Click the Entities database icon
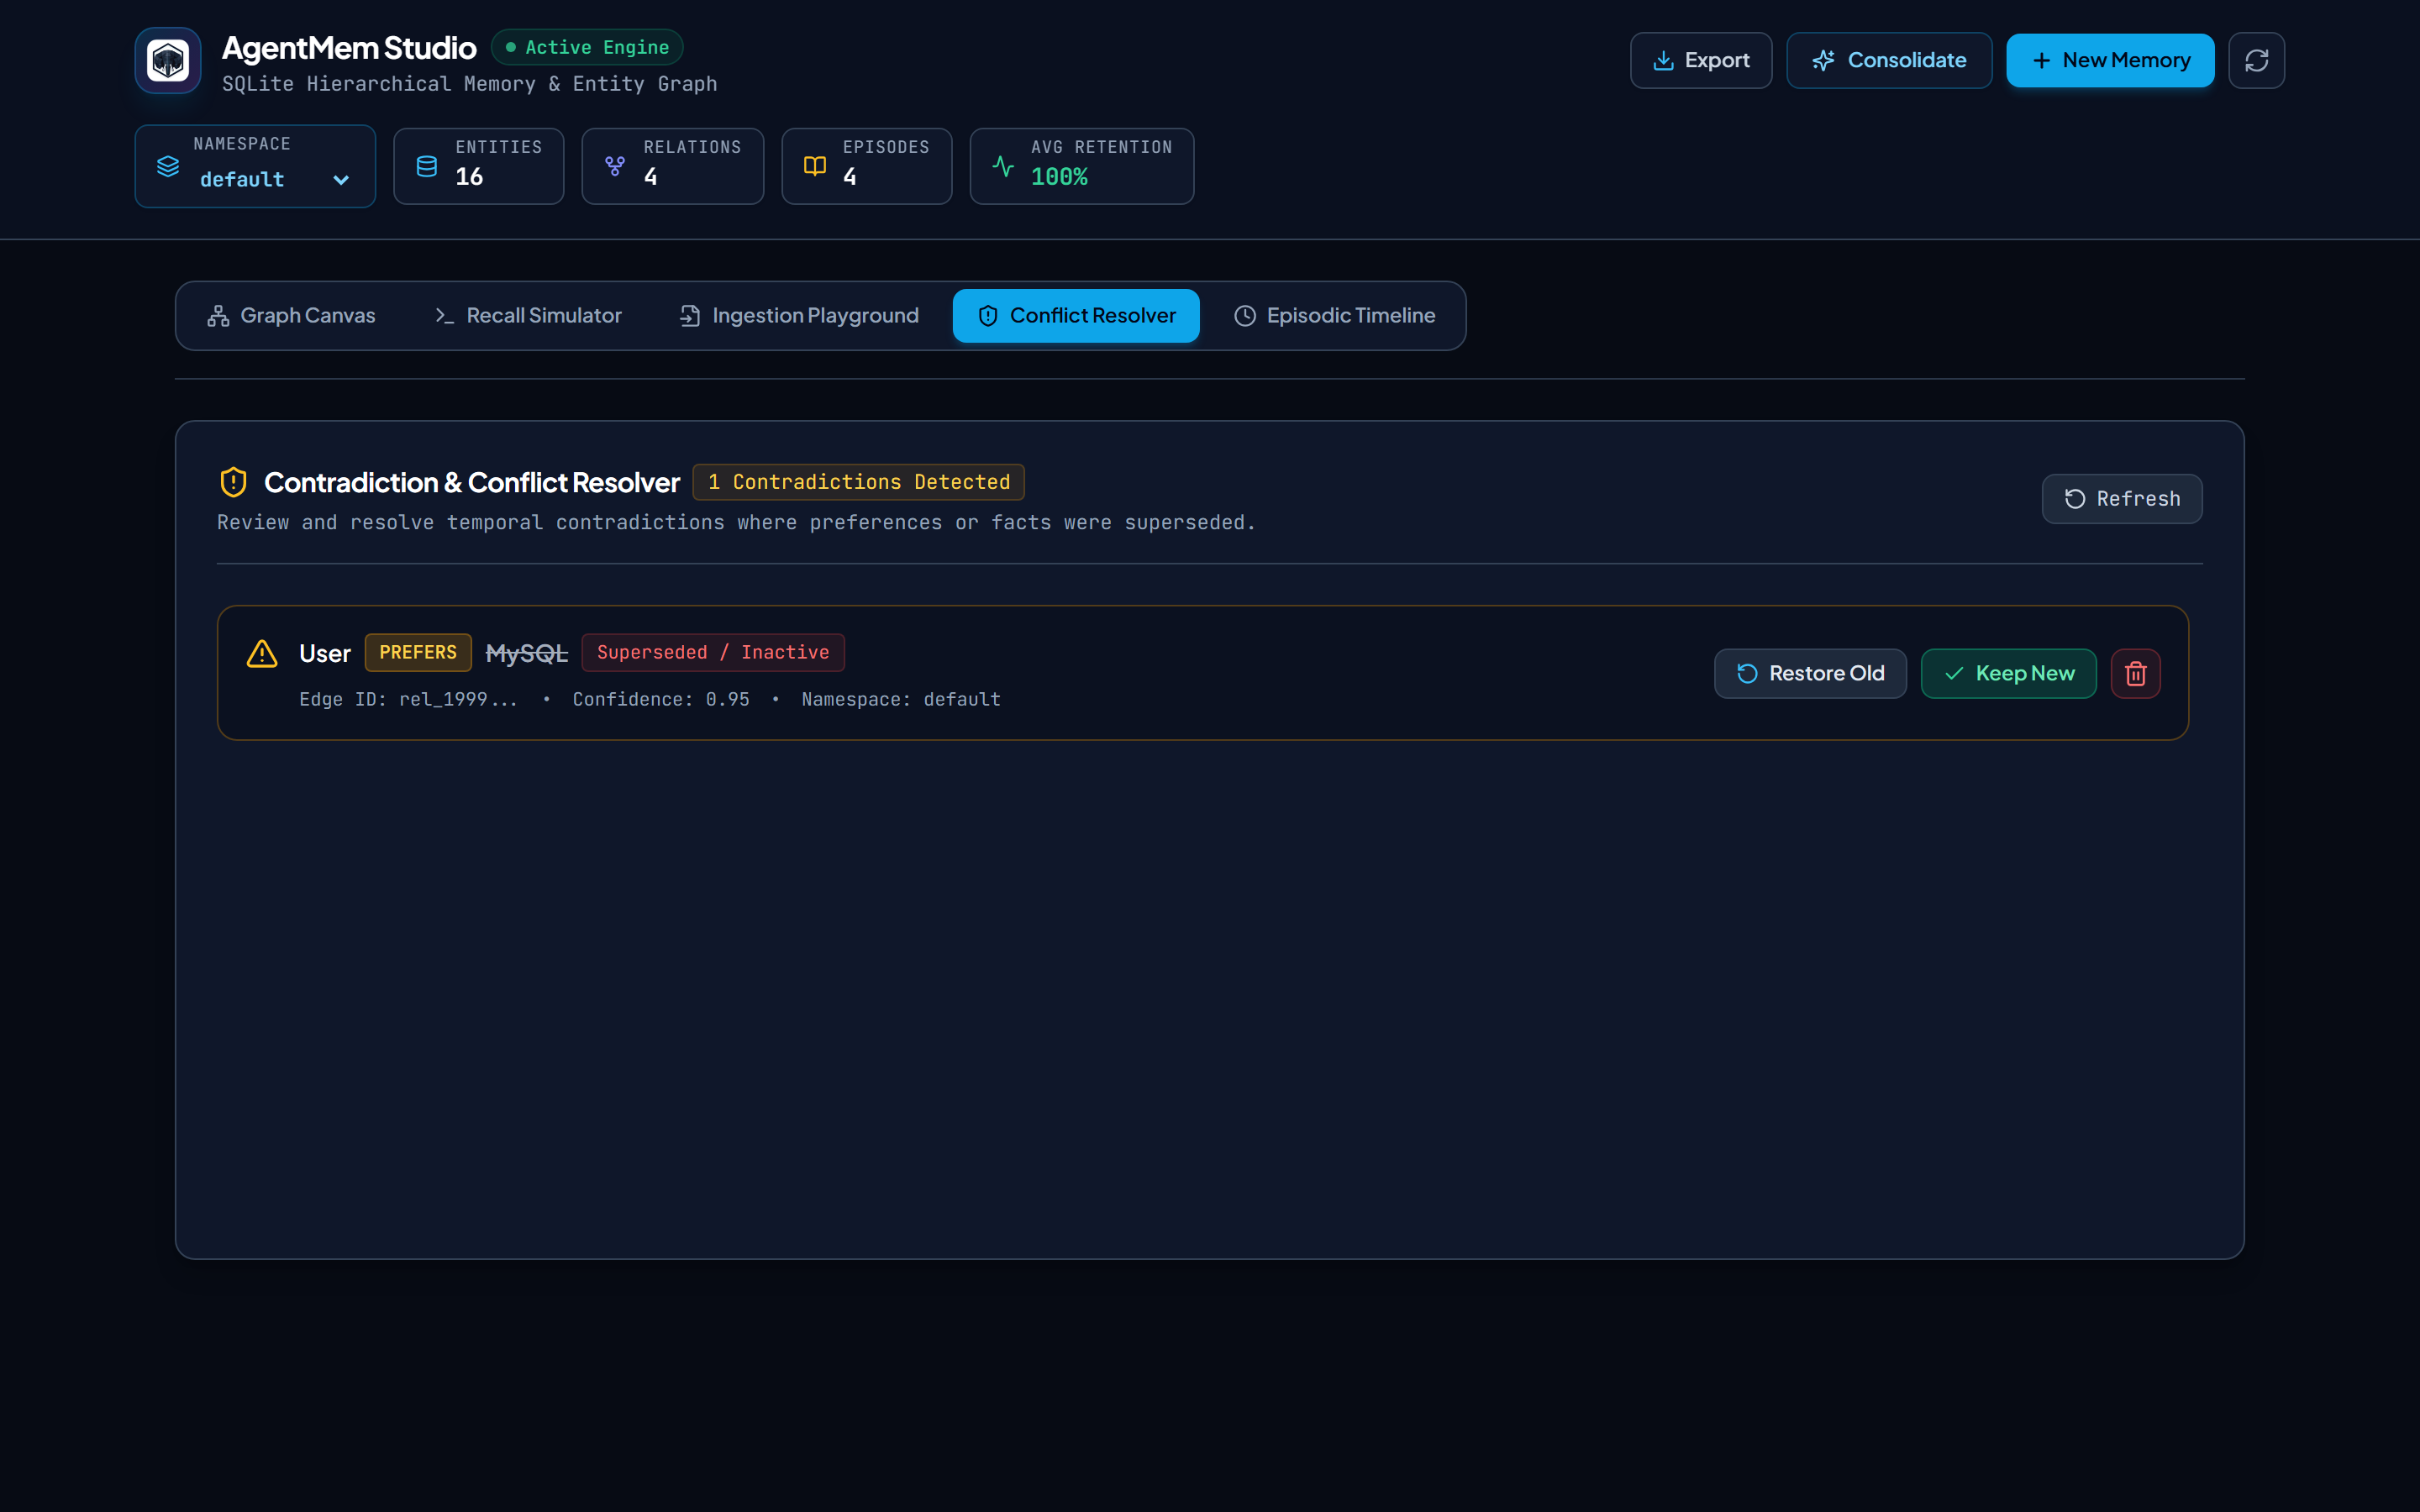 point(427,166)
